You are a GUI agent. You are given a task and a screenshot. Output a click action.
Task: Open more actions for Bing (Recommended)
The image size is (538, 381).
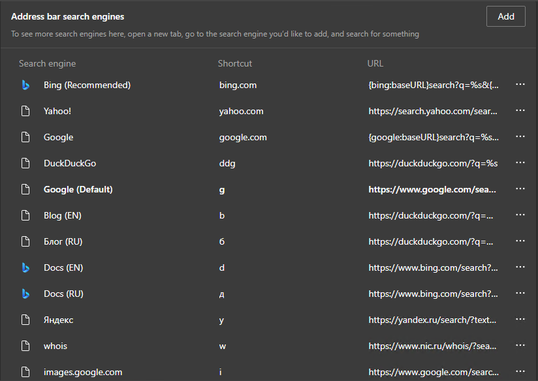click(520, 84)
